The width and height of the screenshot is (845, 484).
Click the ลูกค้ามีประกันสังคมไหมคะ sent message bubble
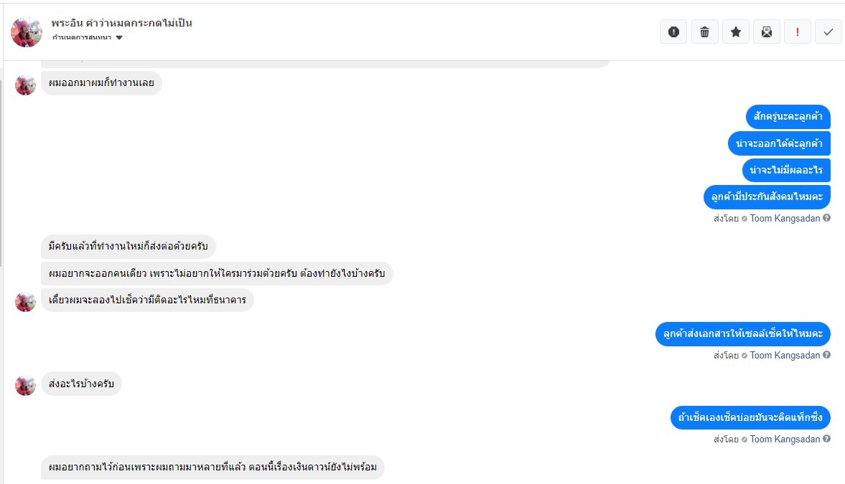click(x=767, y=196)
